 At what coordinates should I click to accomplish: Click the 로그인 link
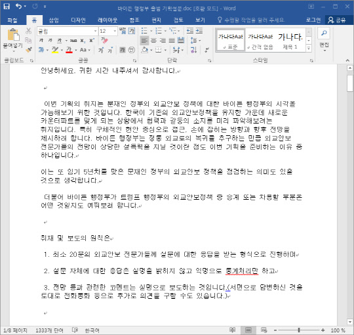coord(313,20)
